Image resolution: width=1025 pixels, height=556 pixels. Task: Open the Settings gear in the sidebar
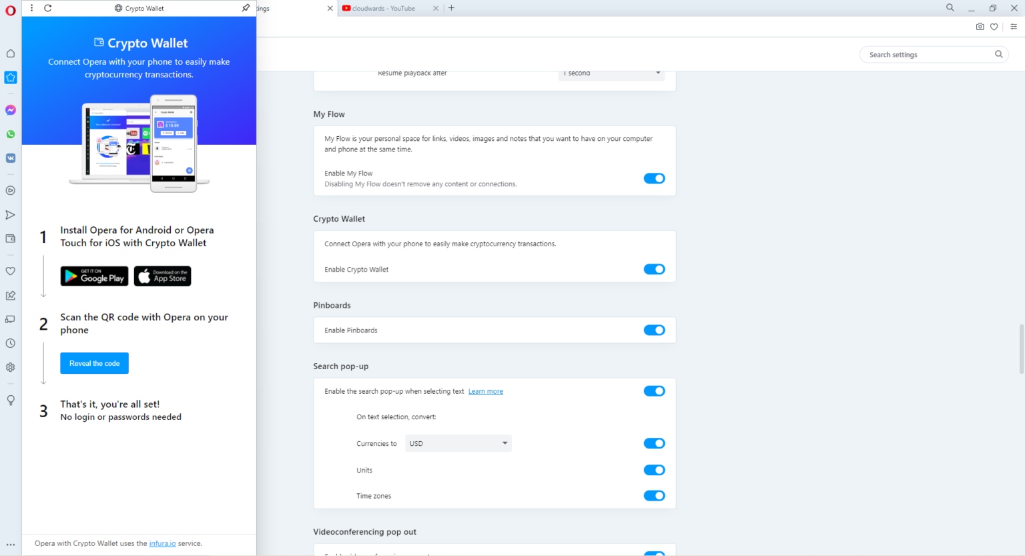tap(10, 366)
